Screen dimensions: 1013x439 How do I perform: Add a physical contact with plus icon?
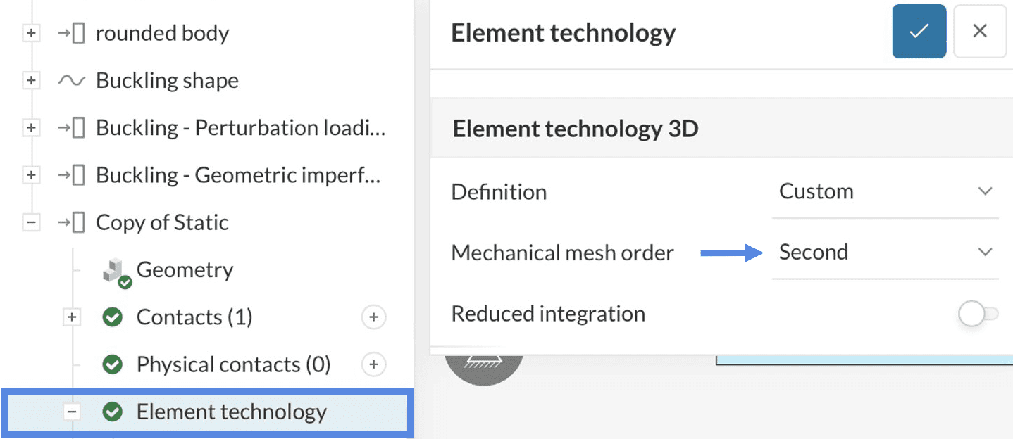[x=373, y=364]
